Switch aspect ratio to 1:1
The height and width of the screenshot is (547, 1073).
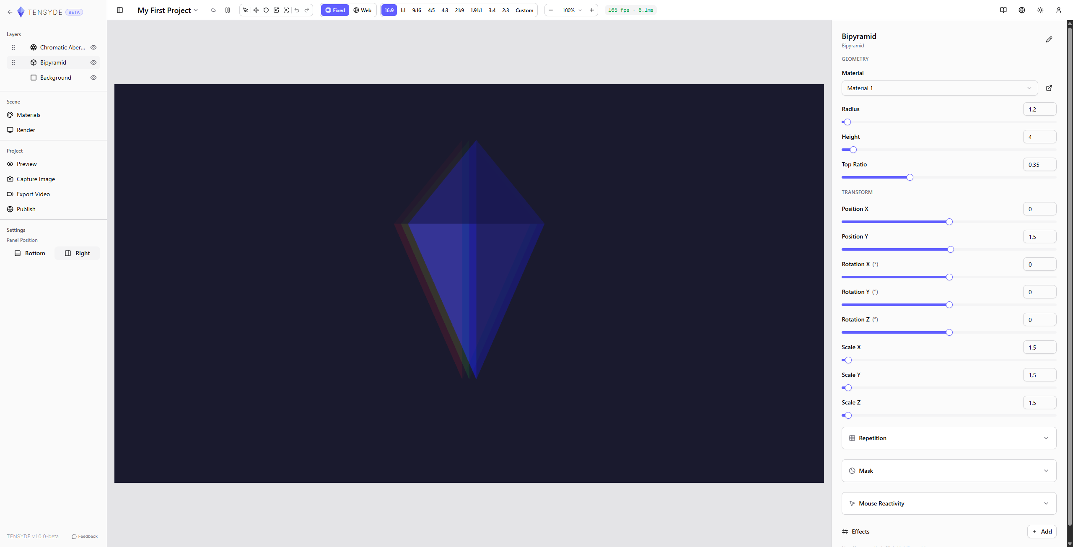click(x=403, y=10)
